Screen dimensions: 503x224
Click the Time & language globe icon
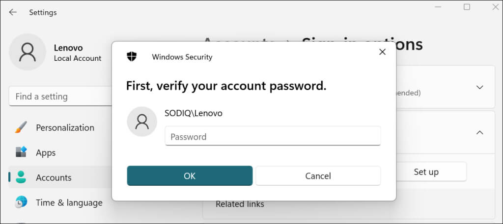point(21,202)
